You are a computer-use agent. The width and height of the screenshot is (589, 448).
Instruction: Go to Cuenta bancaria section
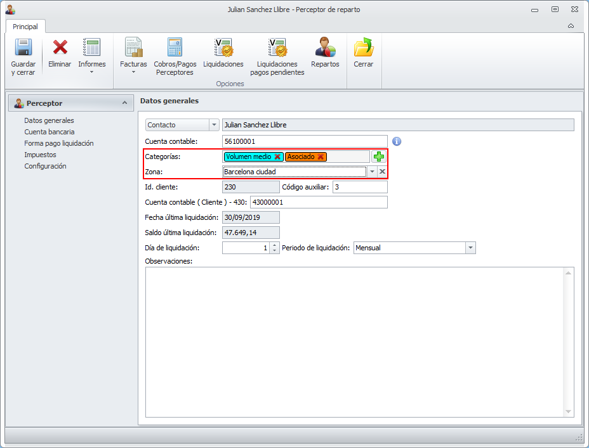click(49, 132)
